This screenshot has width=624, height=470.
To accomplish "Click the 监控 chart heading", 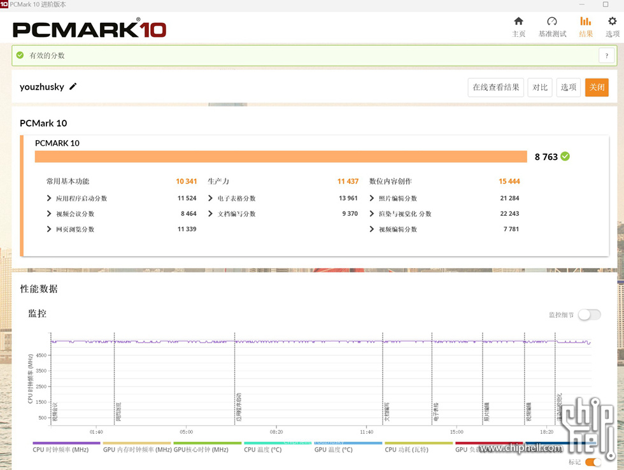I will [x=38, y=313].
